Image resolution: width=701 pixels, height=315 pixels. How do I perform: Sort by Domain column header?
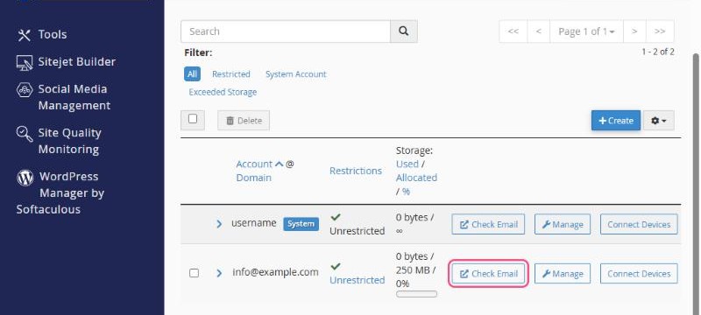tap(253, 178)
